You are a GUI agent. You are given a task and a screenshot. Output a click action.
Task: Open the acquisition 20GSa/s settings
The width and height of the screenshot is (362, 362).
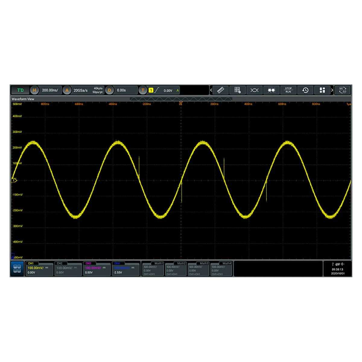click(x=81, y=90)
